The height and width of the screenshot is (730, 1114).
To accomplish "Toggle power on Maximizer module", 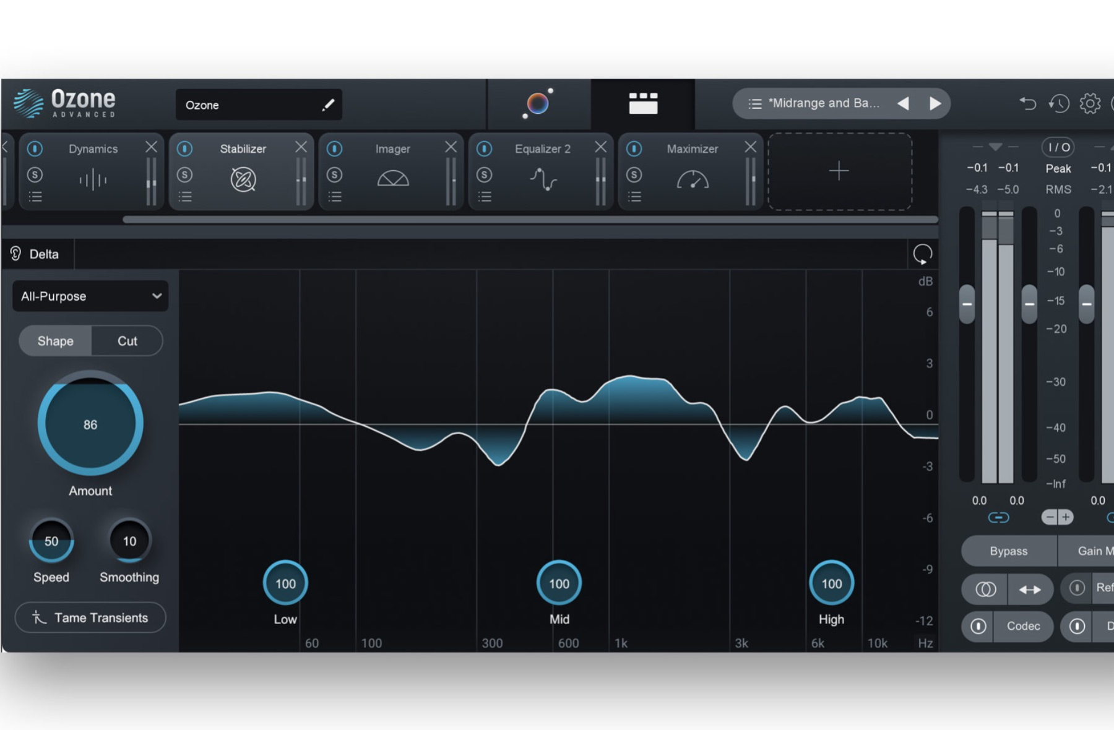I will point(634,148).
